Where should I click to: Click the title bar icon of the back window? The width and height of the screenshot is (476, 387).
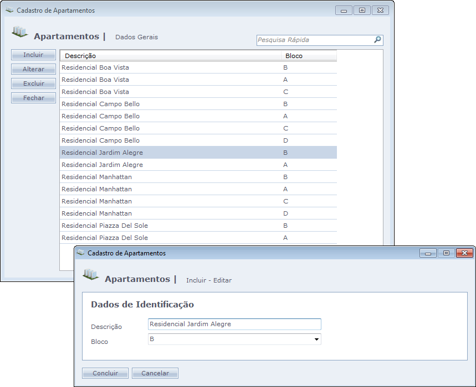pos(9,11)
